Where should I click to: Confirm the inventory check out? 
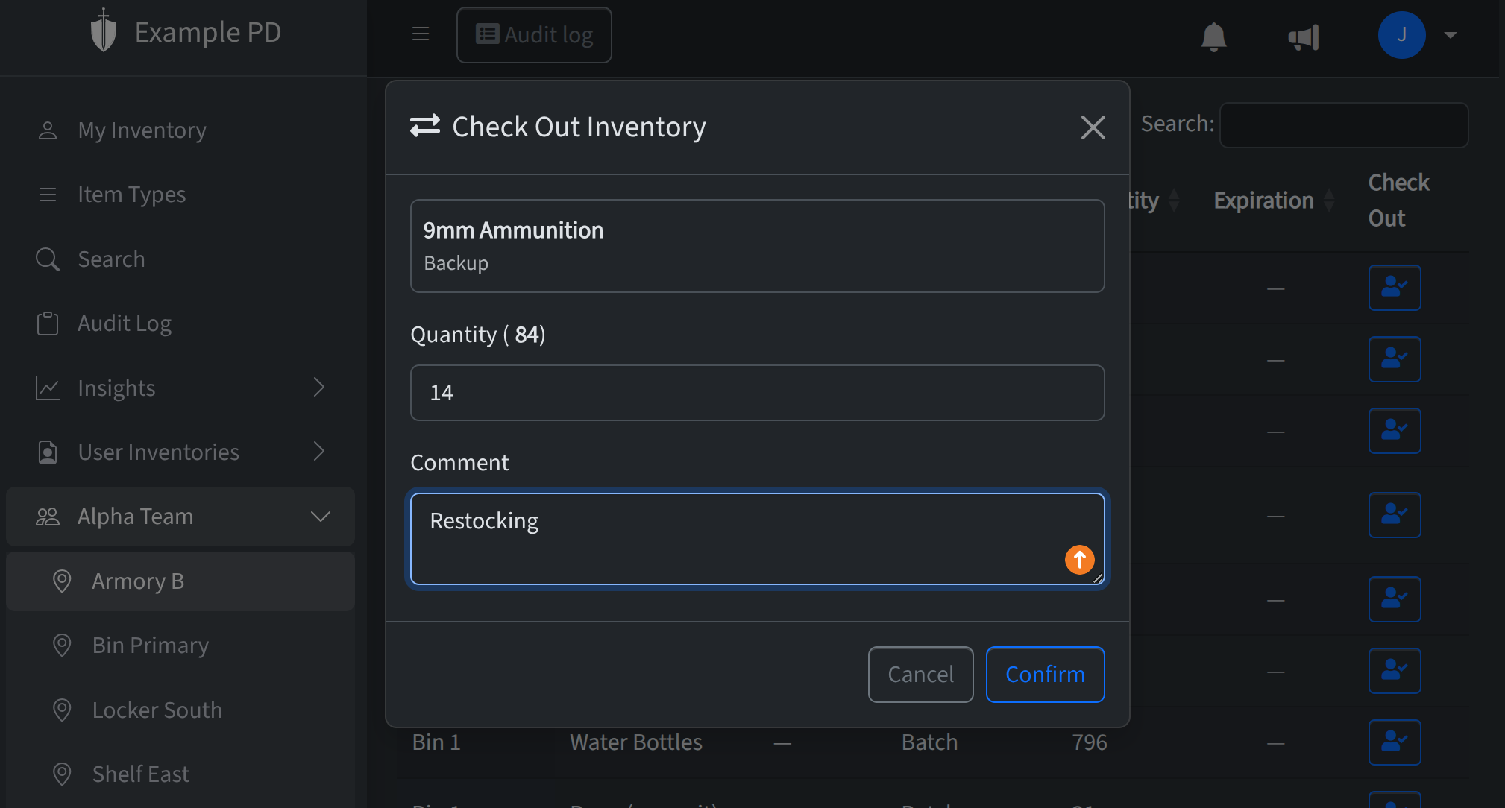1044,674
